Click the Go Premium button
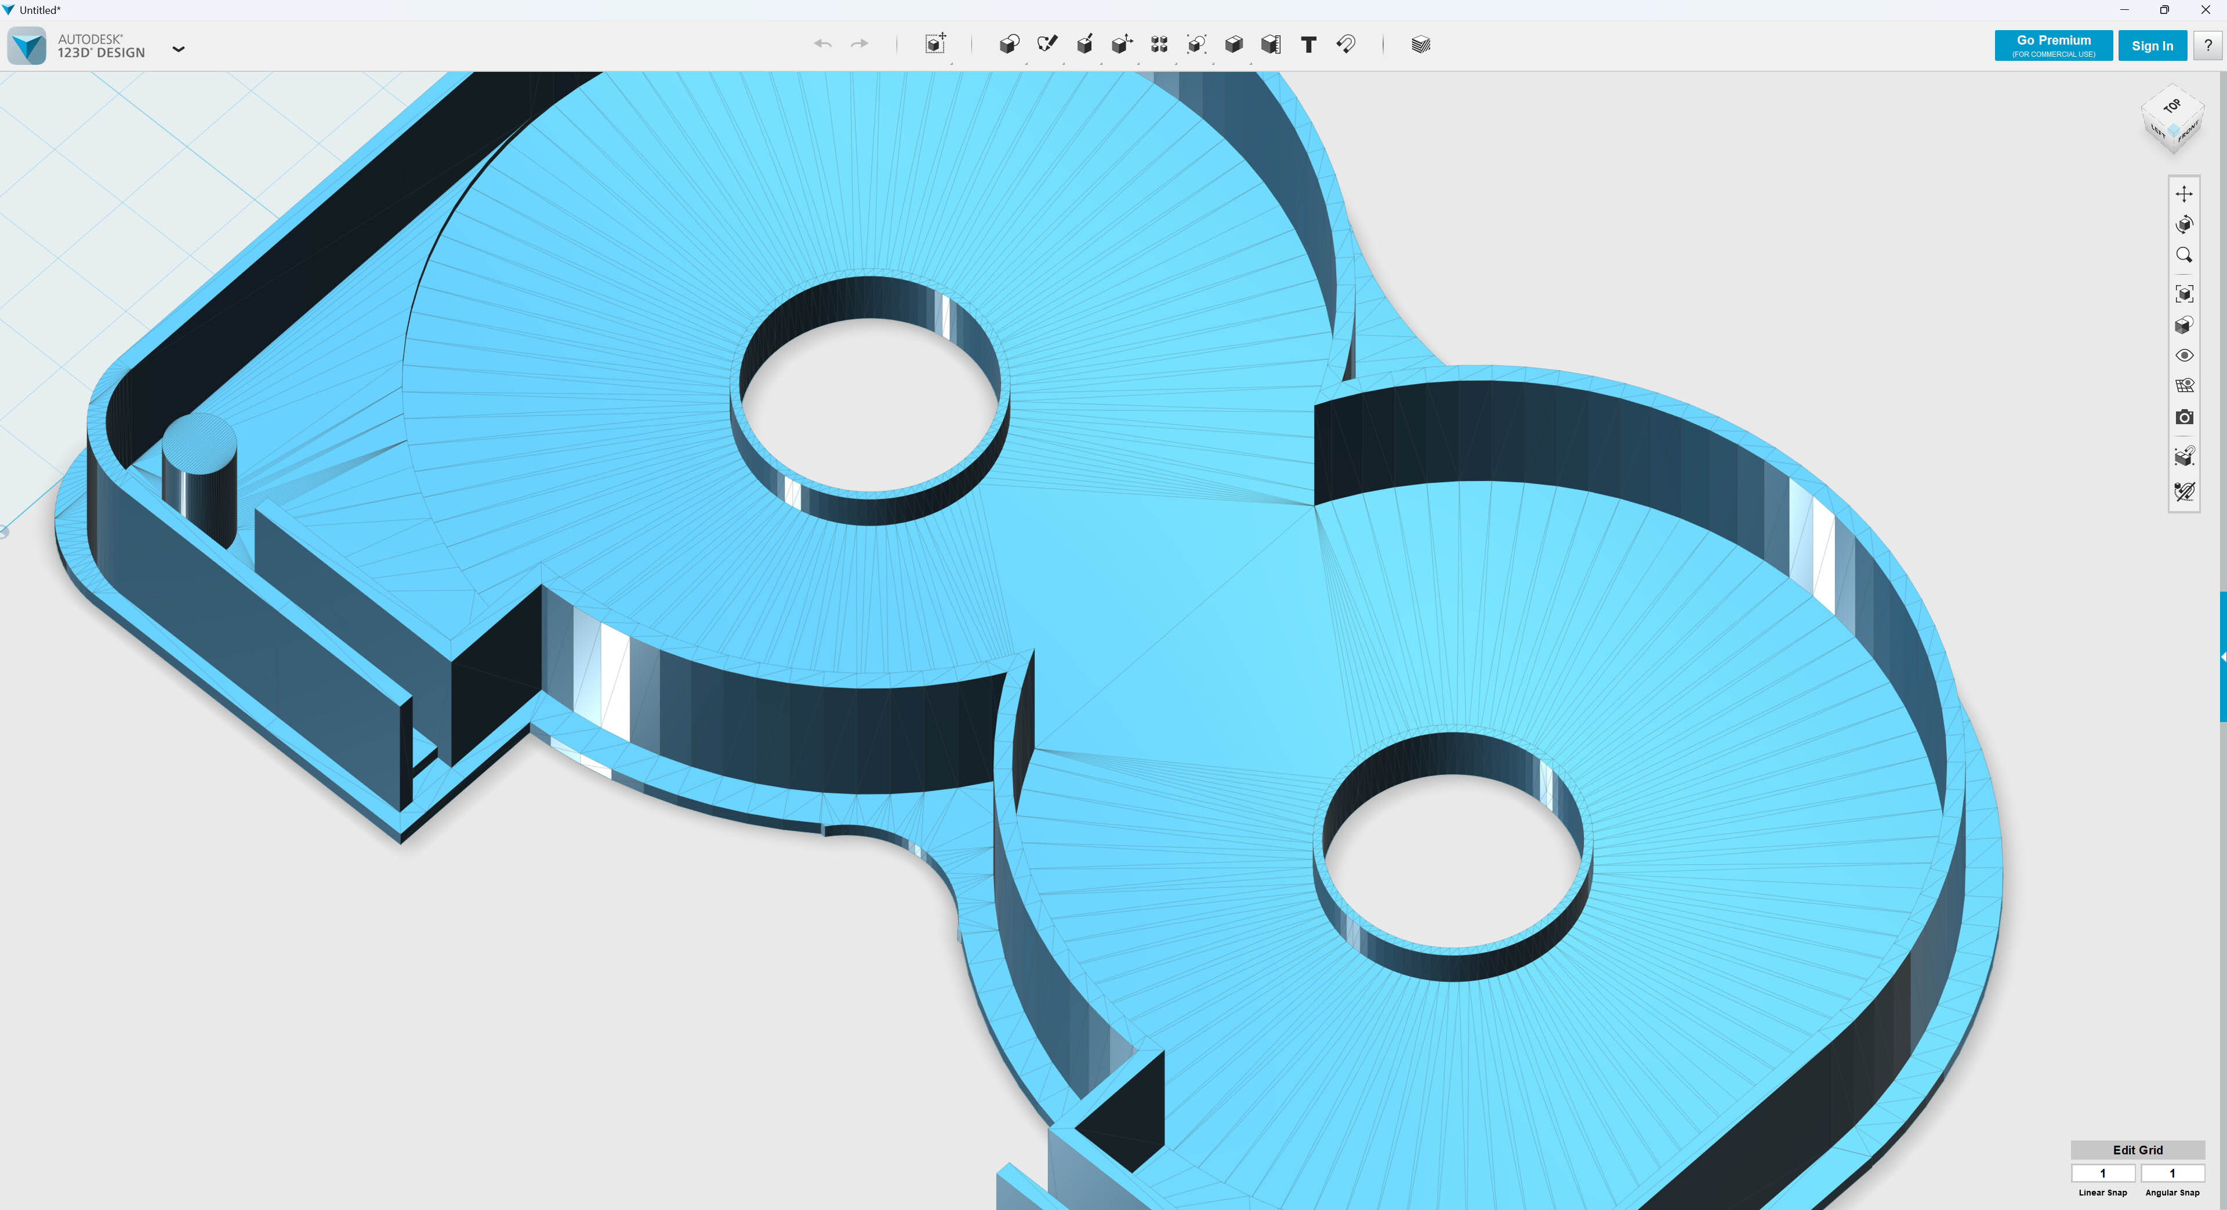Image resolution: width=2227 pixels, height=1210 pixels. (x=2053, y=46)
